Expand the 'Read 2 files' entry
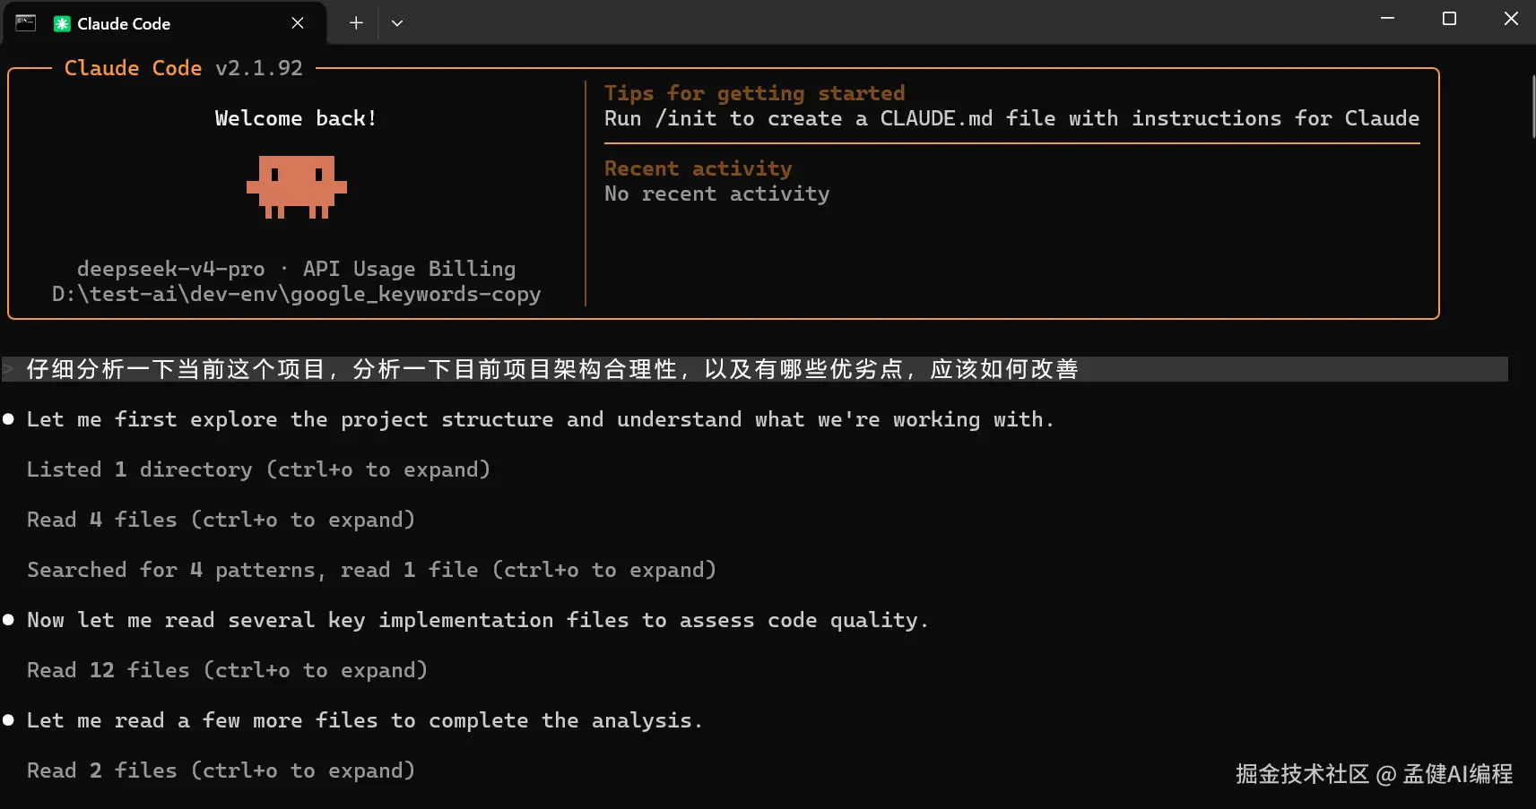The width and height of the screenshot is (1536, 809). coord(221,770)
